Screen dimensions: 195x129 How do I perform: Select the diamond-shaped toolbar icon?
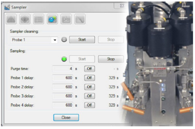click(25, 19)
